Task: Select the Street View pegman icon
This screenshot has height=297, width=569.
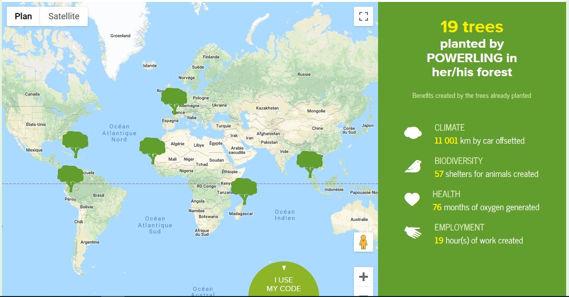Action: 363,242
